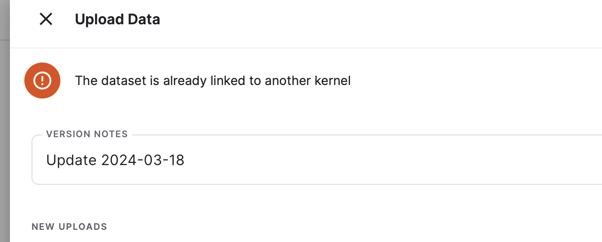Click the word "VERSION" in the field label

68,134
